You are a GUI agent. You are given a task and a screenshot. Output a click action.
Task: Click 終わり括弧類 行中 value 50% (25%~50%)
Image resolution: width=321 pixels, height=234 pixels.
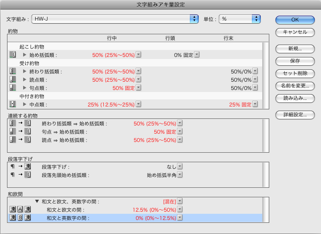113,71
